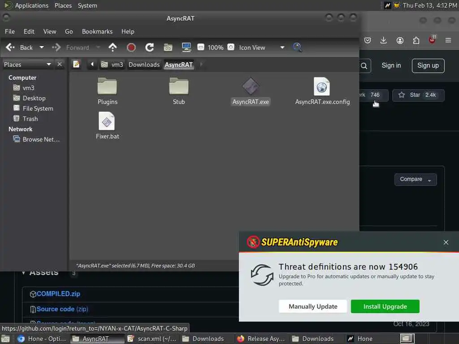Image resolution: width=459 pixels, height=344 pixels.
Task: Select the Fixer.bat file icon
Action: click(x=107, y=121)
